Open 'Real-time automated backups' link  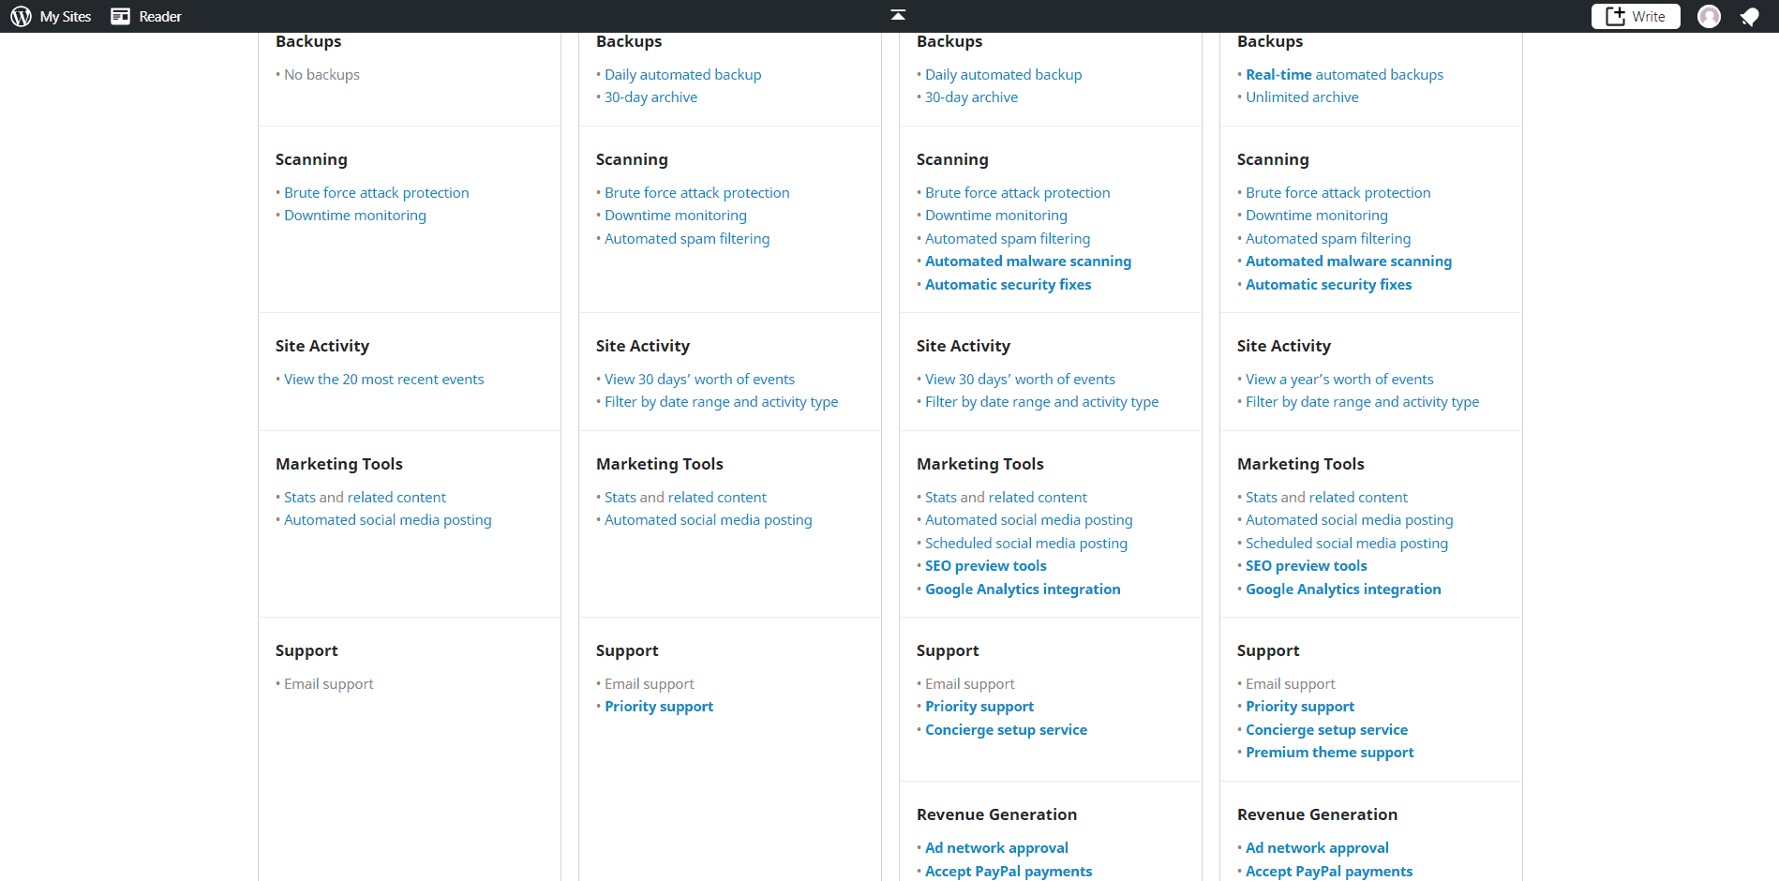[1344, 75]
